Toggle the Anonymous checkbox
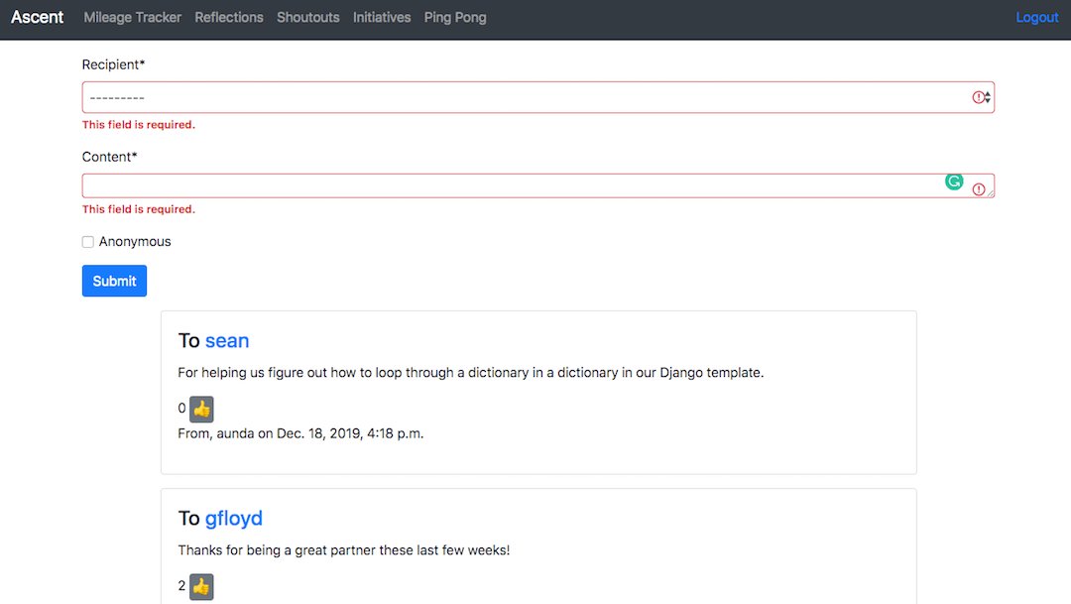The image size is (1071, 604). [x=88, y=242]
